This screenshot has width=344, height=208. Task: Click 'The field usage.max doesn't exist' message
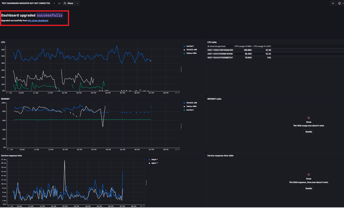point(309,126)
